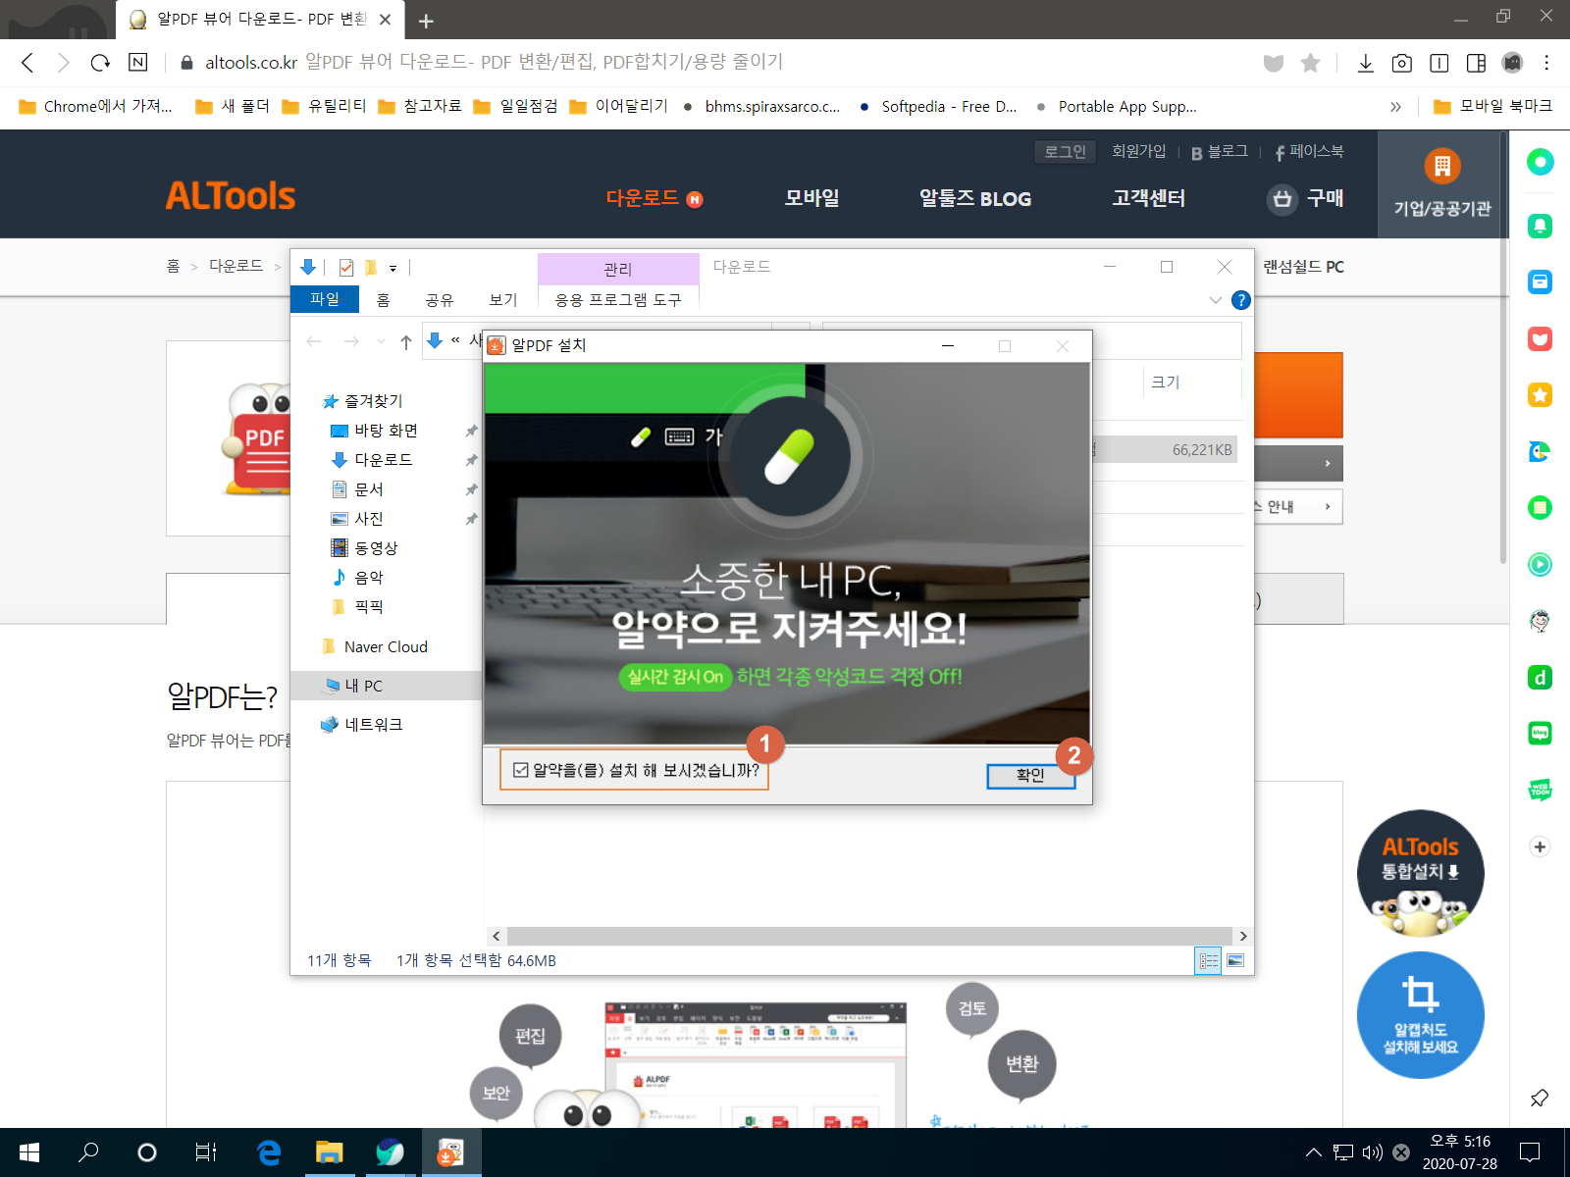
Task: Click the ALTools logo on the website
Action: 231,196
